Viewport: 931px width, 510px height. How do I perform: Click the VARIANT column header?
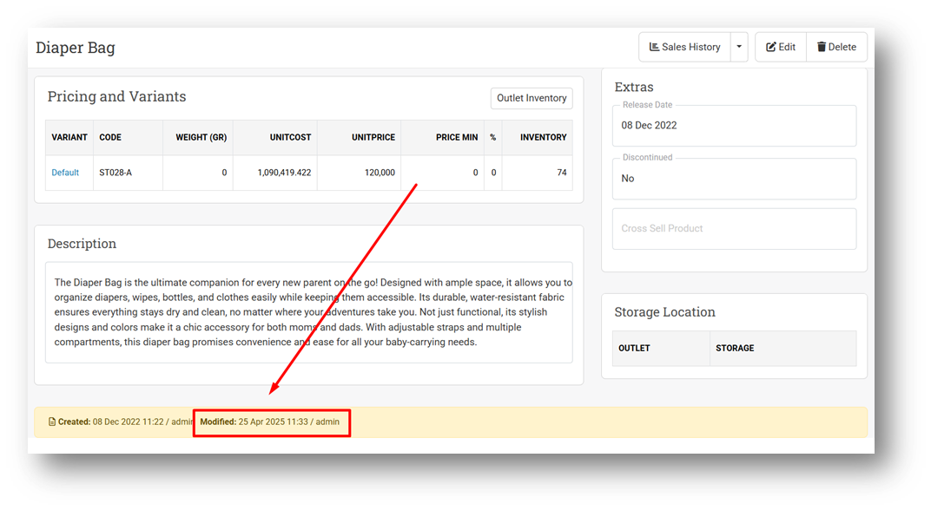tap(69, 137)
